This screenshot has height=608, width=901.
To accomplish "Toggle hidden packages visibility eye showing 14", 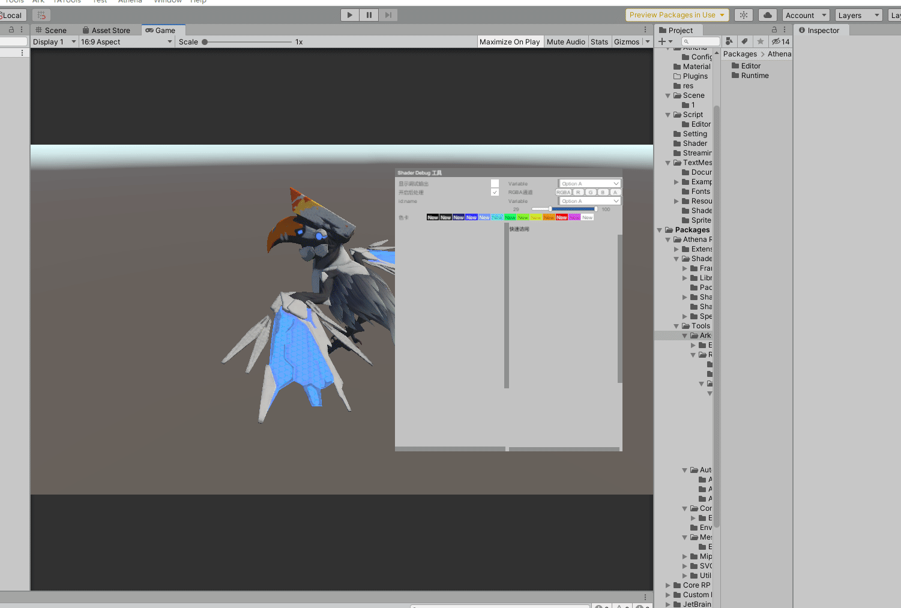I will pyautogui.click(x=780, y=41).
